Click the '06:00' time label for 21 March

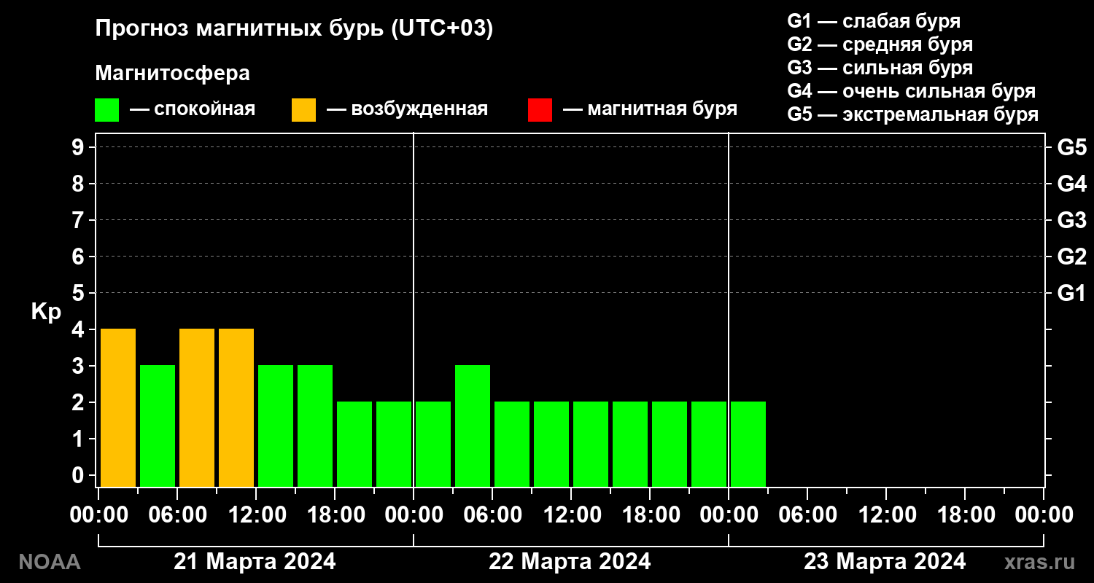177,514
